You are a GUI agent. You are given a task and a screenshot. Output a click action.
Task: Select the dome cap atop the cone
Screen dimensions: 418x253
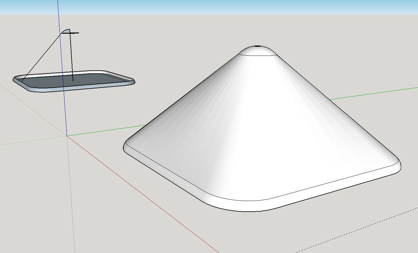click(x=257, y=51)
